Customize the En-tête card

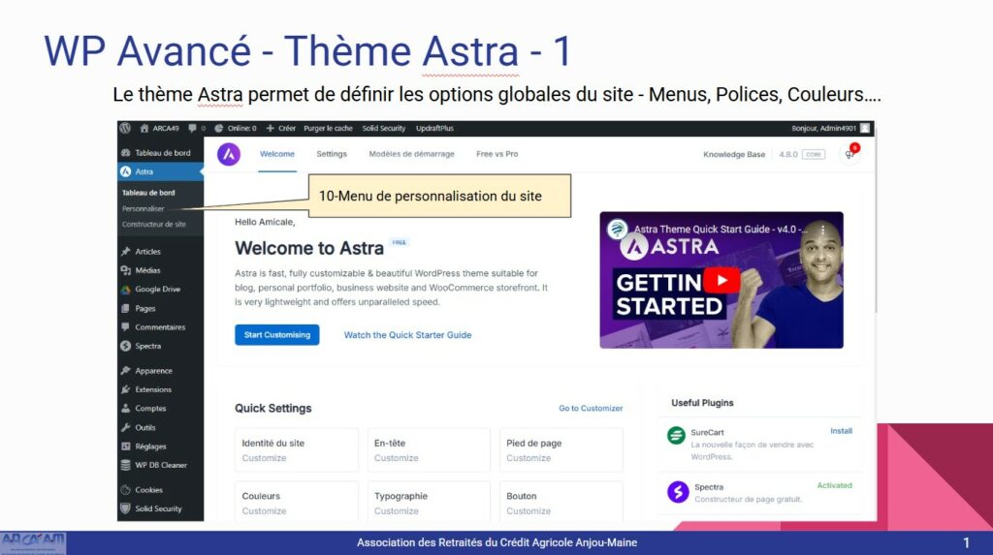pyautogui.click(x=429, y=450)
